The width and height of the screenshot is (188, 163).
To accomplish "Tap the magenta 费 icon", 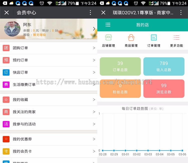I will click(x=6, y=85).
